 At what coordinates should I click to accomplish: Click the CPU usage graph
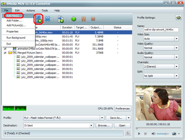(14, 108)
